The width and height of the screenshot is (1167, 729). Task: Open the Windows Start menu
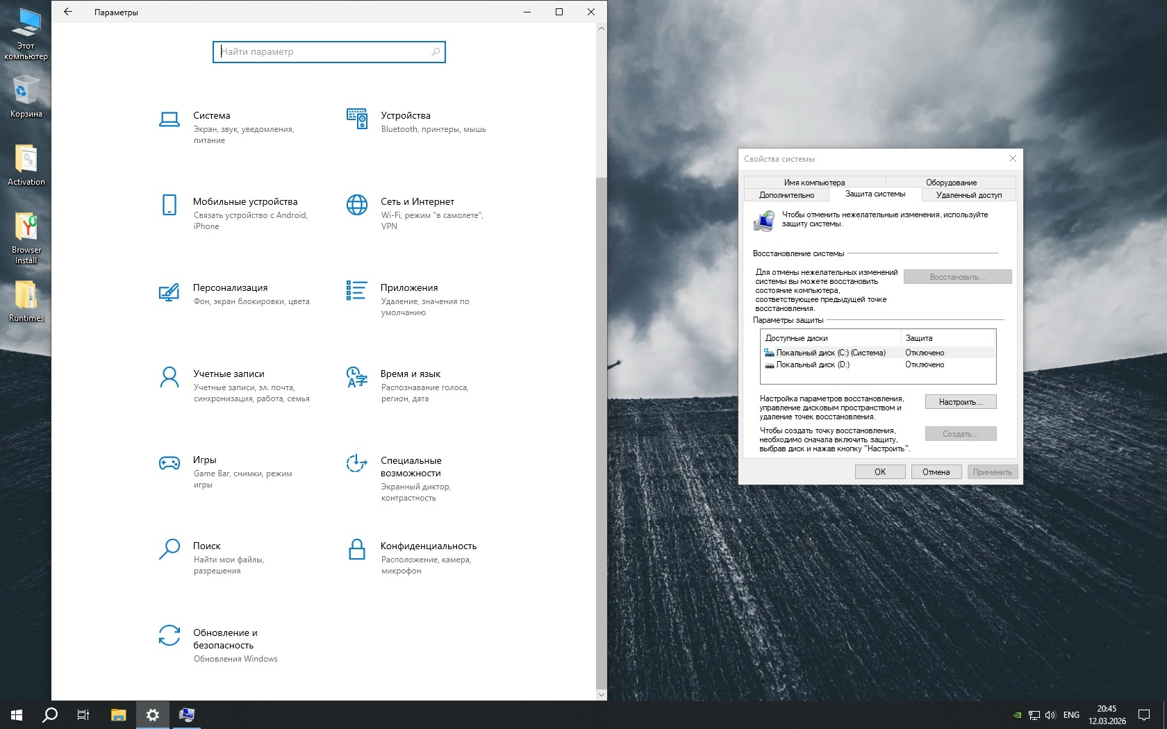[17, 714]
